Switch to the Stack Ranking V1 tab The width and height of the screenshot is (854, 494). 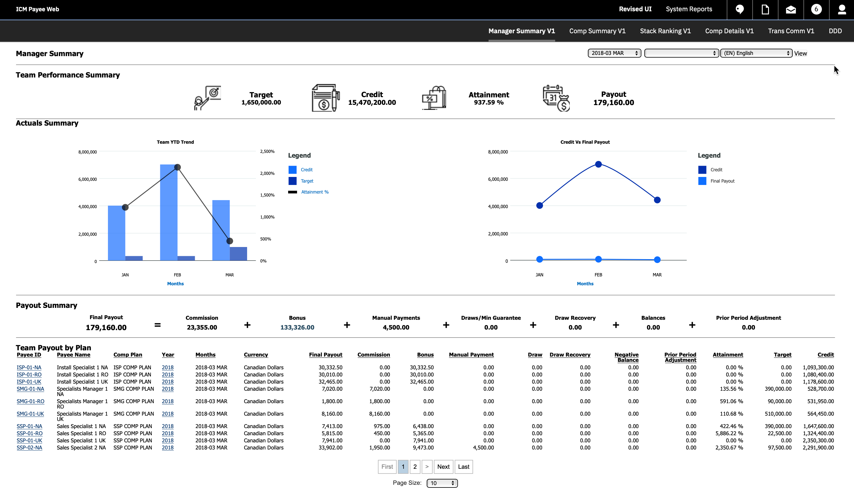click(665, 31)
